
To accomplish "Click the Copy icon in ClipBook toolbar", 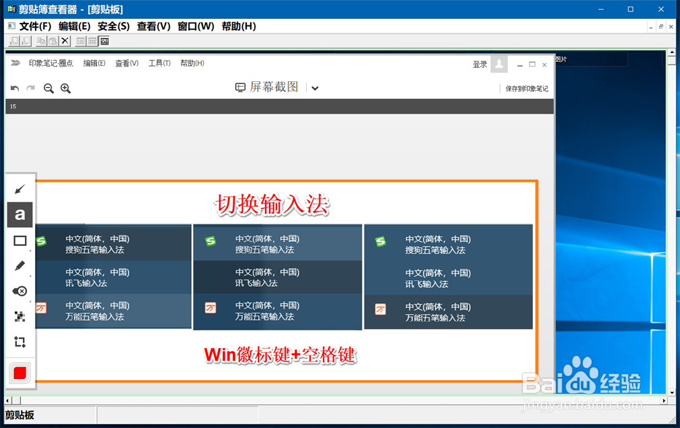I will (x=41, y=41).
